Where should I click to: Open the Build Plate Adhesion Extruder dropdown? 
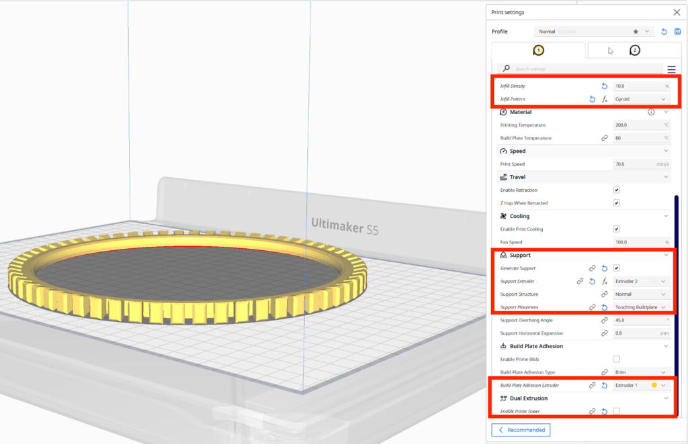(642, 386)
